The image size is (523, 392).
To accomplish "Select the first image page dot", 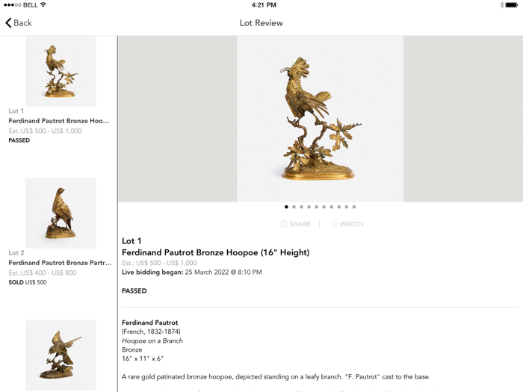I will 286,207.
